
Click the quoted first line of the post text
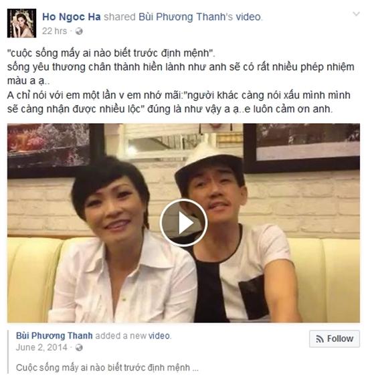[x=111, y=54]
